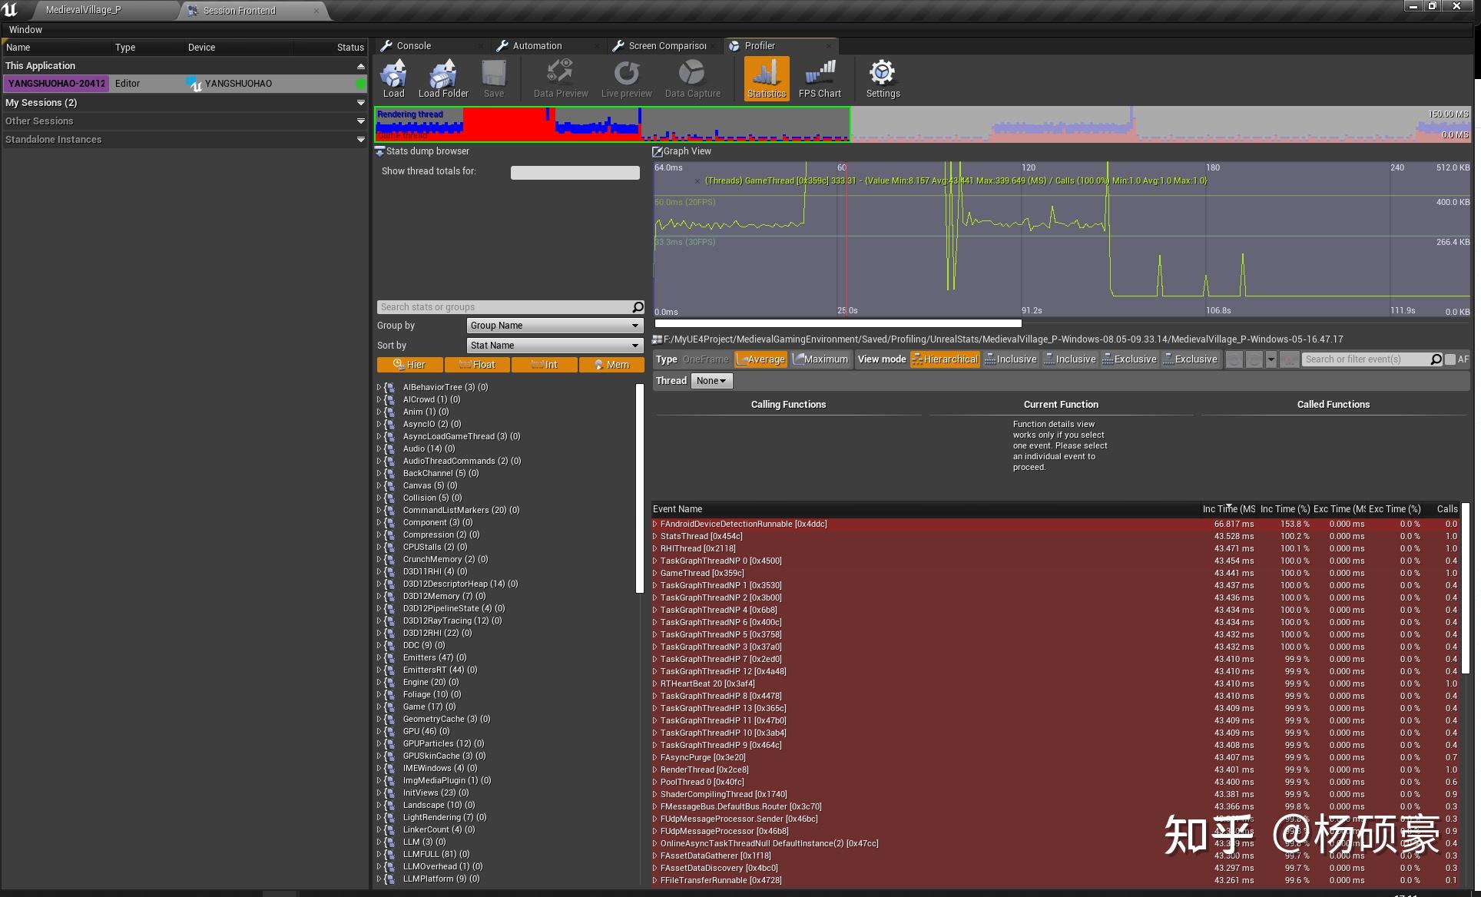Start Data Capture in the profiler
Screen dimensions: 1481x897
pyautogui.click(x=692, y=79)
